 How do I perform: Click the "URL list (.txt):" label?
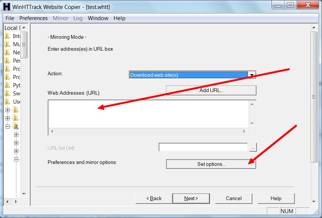tap(61, 148)
